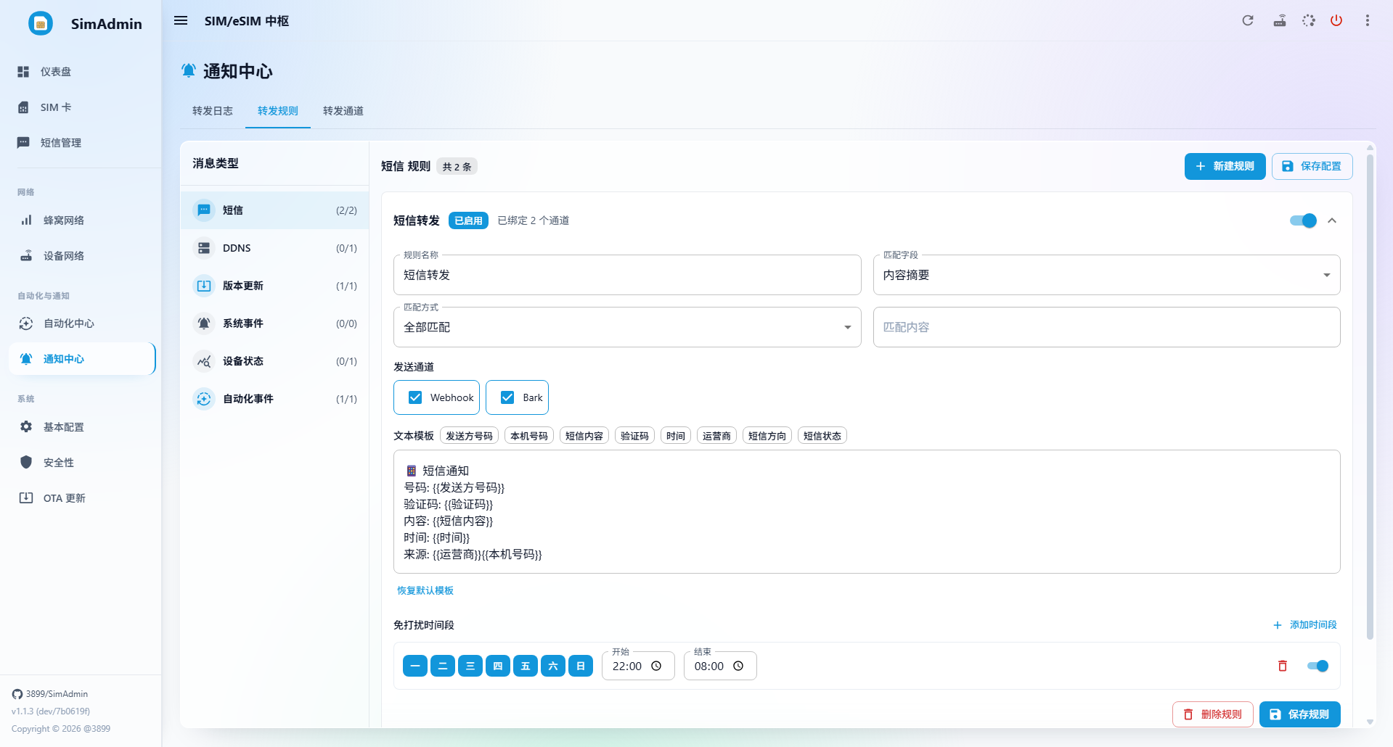Viewport: 1393px width, 747px height.
Task: Click the red power icon
Action: (x=1336, y=20)
